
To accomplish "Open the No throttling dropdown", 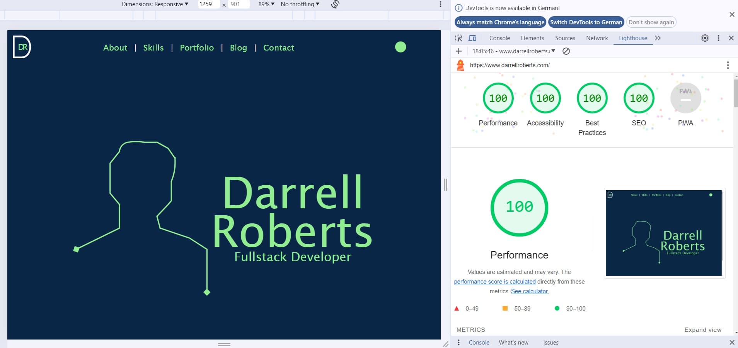I will [300, 4].
